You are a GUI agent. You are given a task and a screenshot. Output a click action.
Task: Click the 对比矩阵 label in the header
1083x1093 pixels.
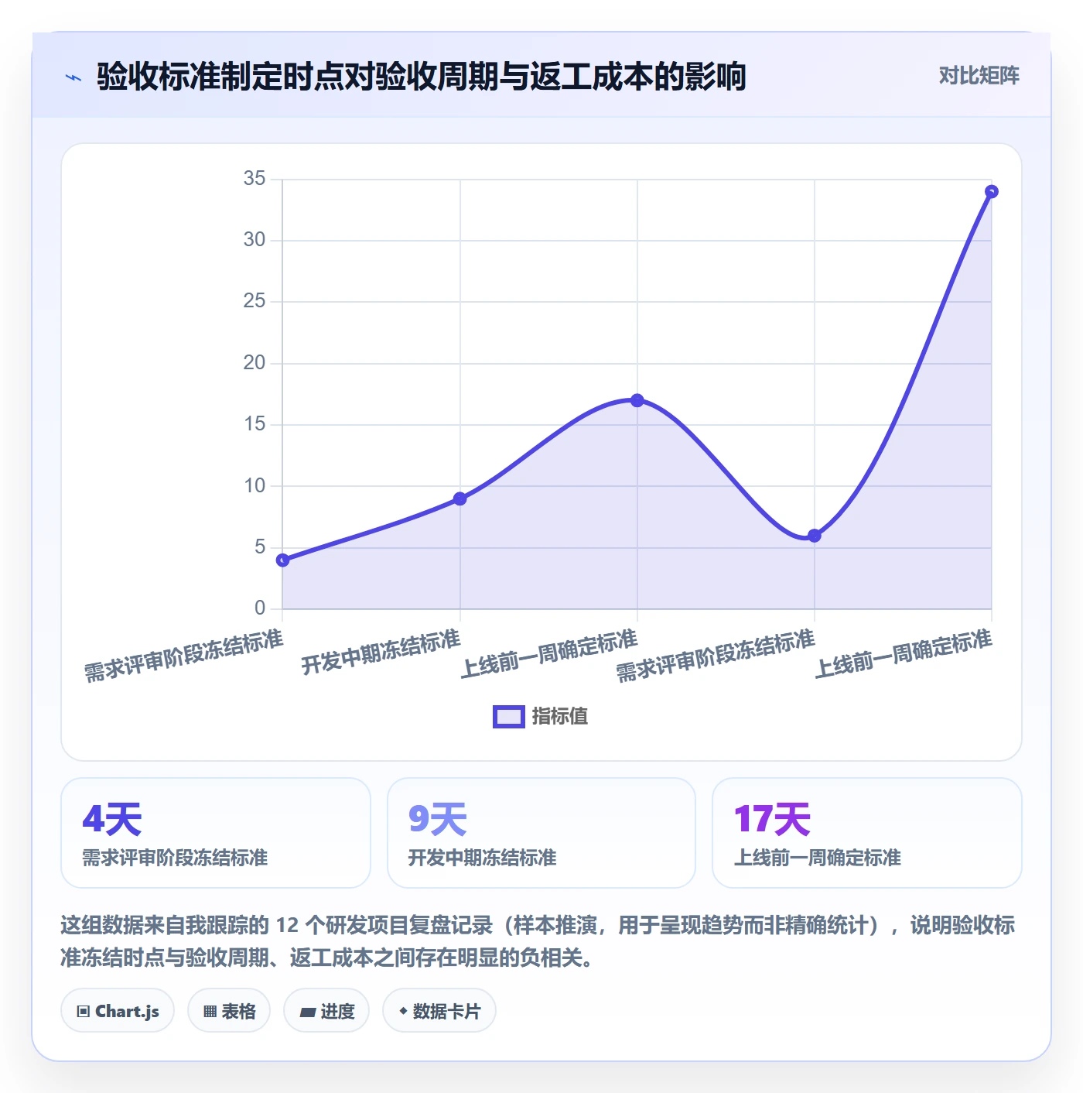click(x=979, y=76)
